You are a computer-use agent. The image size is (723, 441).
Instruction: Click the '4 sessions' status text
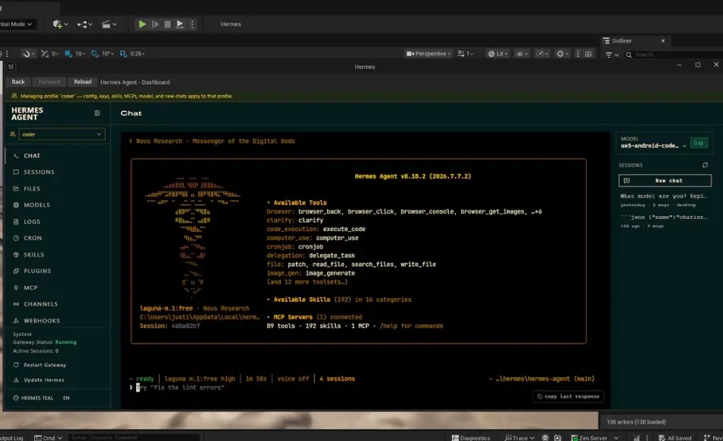click(337, 379)
